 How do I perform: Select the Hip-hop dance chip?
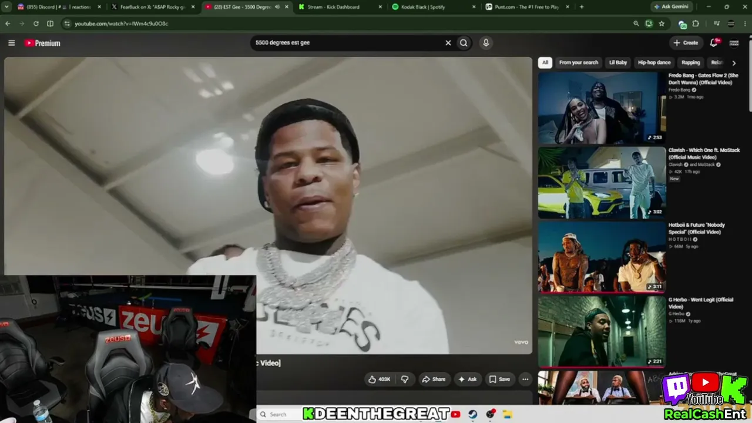(x=654, y=62)
